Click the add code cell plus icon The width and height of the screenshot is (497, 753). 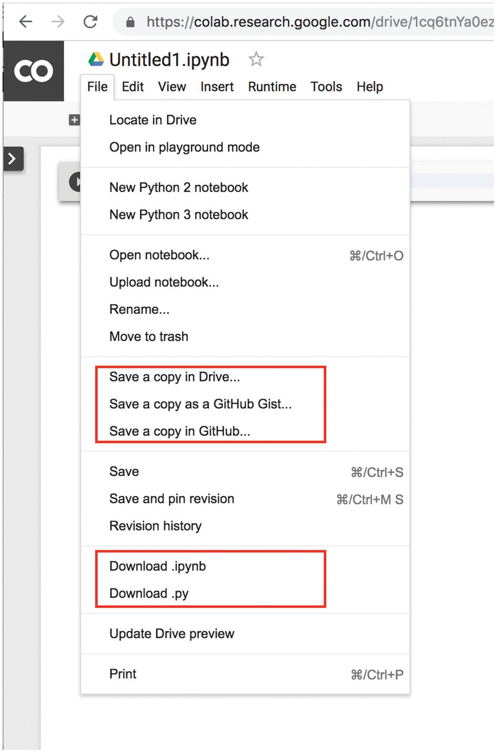click(x=74, y=120)
